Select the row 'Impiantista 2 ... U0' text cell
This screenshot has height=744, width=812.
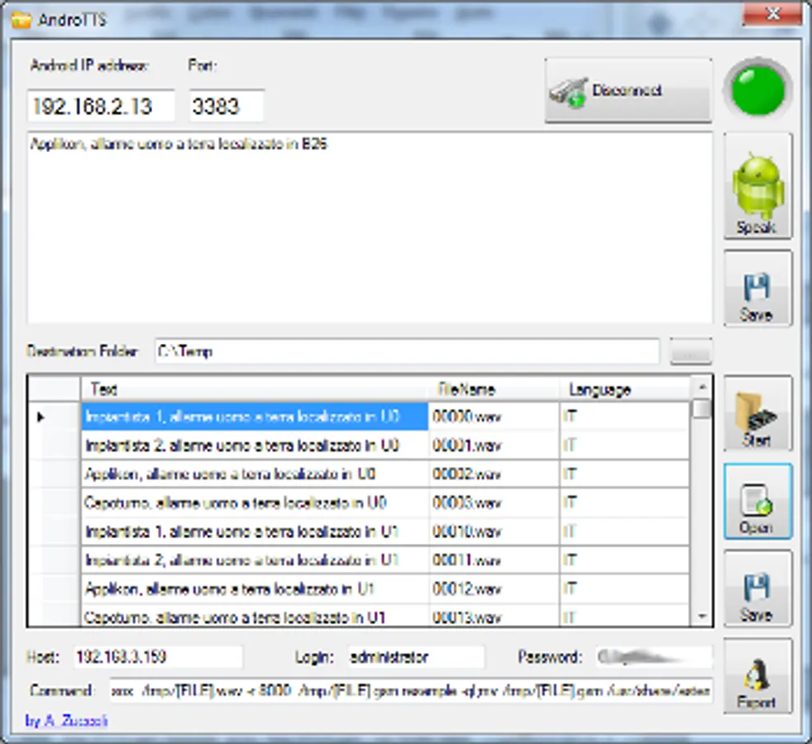(x=255, y=446)
